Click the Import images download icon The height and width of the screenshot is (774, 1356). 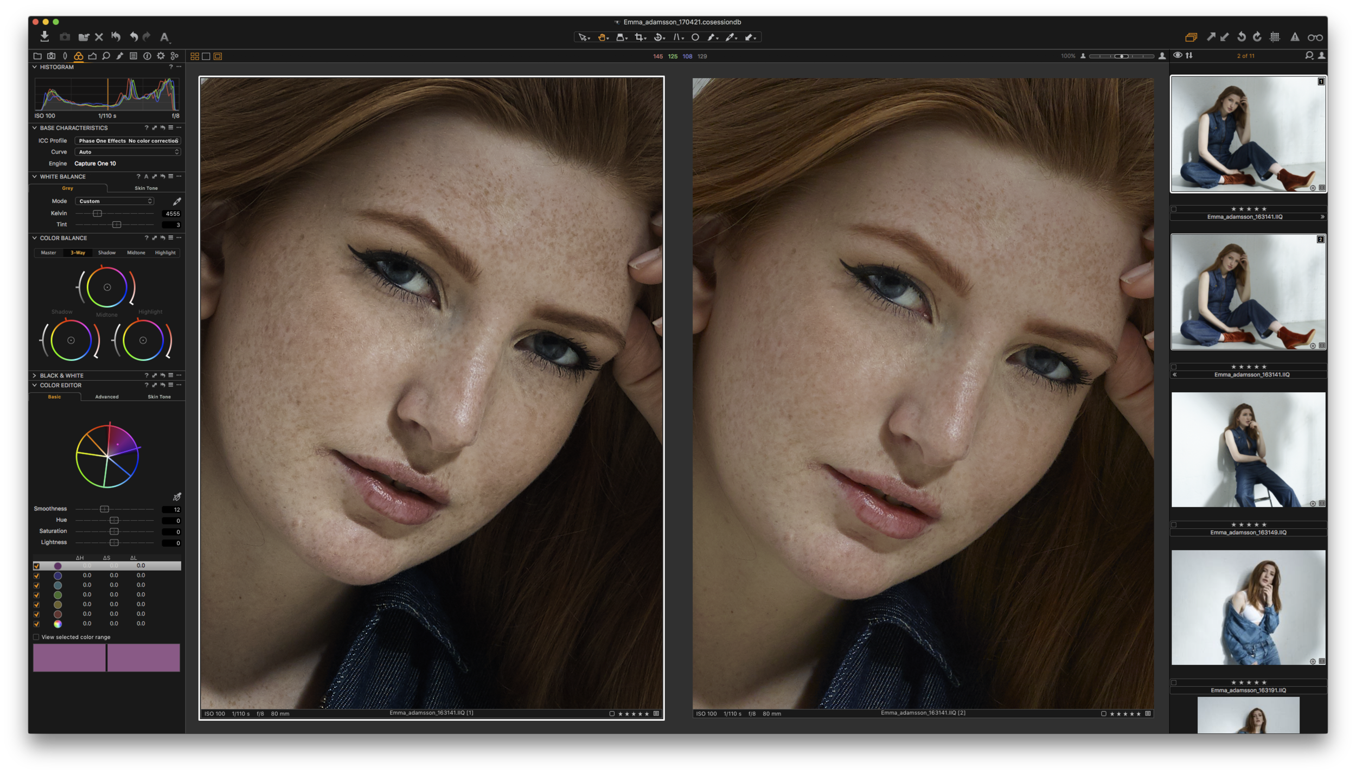point(44,36)
